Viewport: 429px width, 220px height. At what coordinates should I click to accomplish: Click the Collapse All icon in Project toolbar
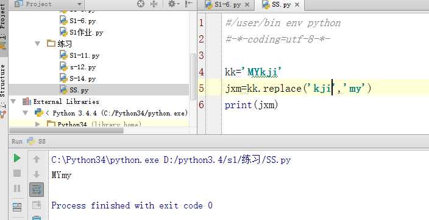tap(154, 4)
